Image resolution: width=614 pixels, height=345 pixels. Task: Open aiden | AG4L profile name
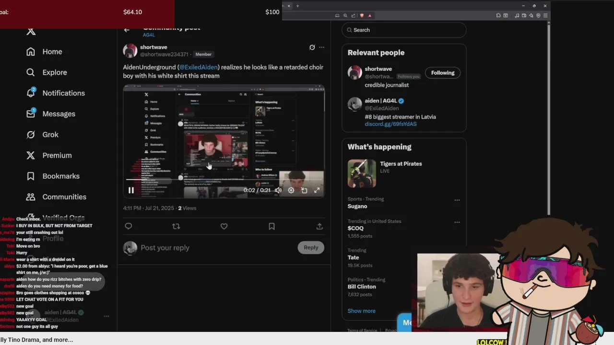click(381, 101)
